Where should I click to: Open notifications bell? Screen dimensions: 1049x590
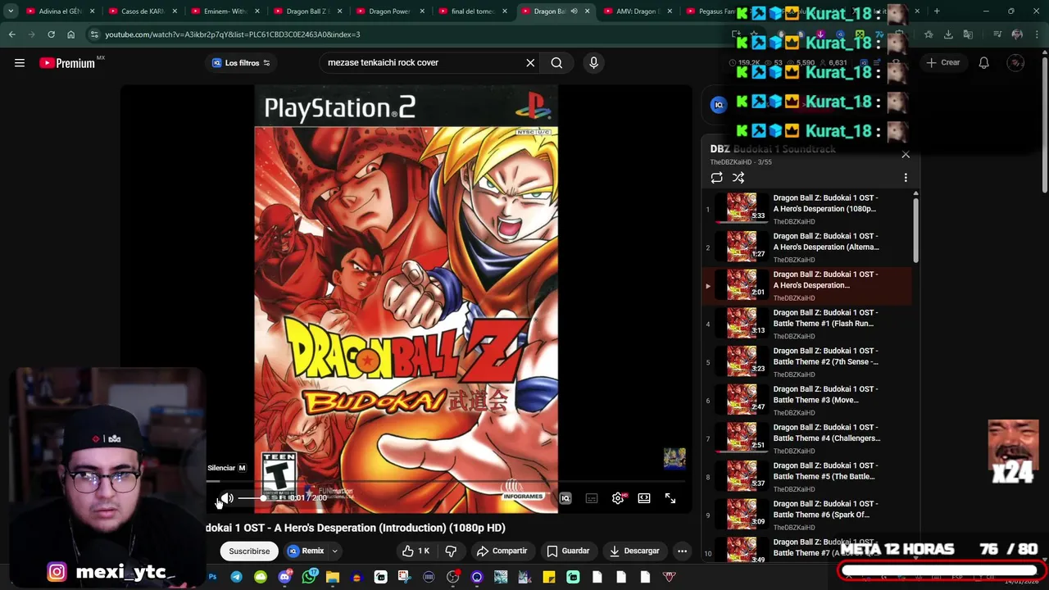click(x=984, y=63)
